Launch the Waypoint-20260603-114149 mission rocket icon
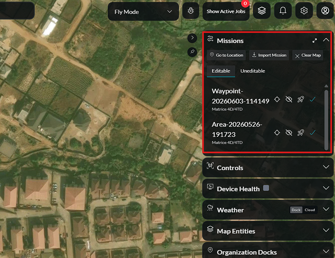This screenshot has height=258, width=335. (x=301, y=99)
